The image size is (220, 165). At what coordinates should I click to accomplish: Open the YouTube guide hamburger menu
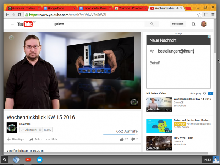[x=12, y=24]
